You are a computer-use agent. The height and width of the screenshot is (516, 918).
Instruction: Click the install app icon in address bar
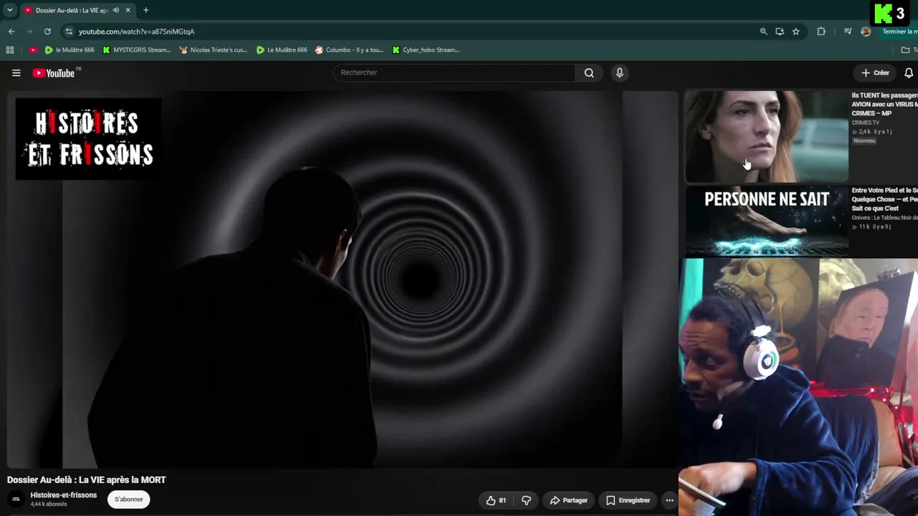point(780,32)
